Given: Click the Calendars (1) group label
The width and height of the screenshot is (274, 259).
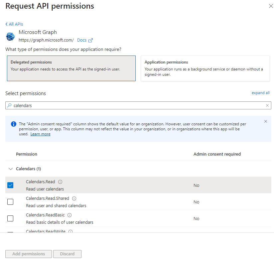Looking at the screenshot, I should click(29, 169).
